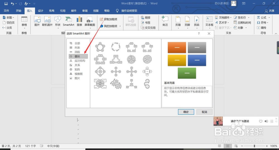Open the music player playlist icon
279x150 pixels.
tap(271, 121)
